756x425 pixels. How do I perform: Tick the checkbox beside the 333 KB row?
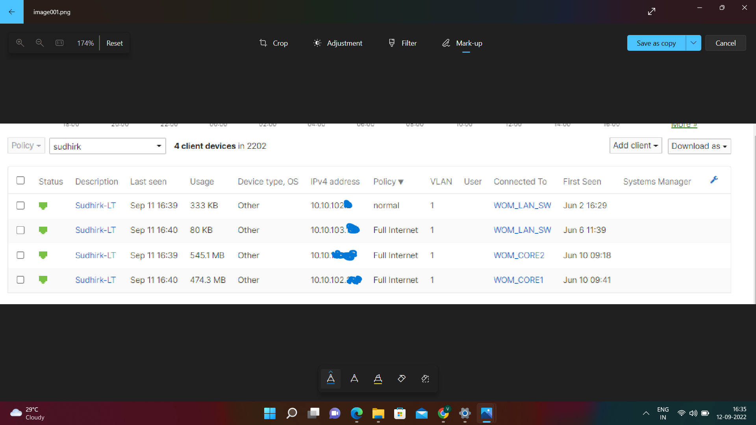[x=20, y=205]
